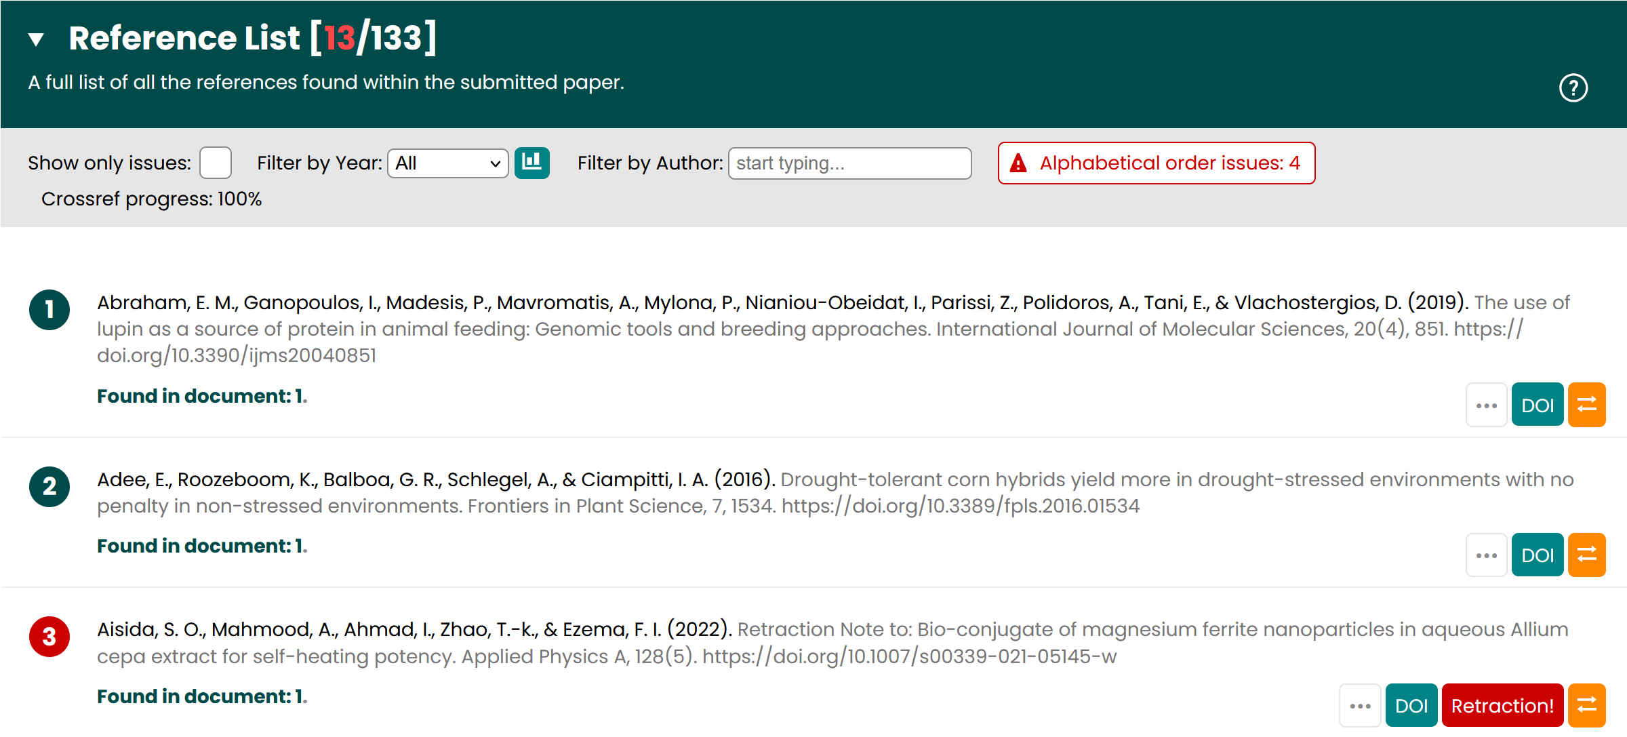The height and width of the screenshot is (737, 1627).
Task: Click Found in document link under Abraham
Action: click(202, 396)
